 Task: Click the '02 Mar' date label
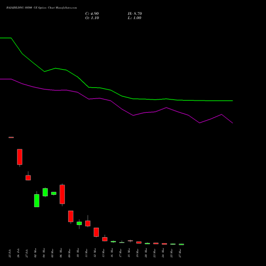pyautogui.click(x=35, y=253)
